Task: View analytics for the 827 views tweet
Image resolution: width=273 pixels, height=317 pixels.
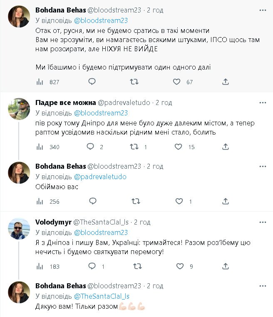Action: (40, 82)
